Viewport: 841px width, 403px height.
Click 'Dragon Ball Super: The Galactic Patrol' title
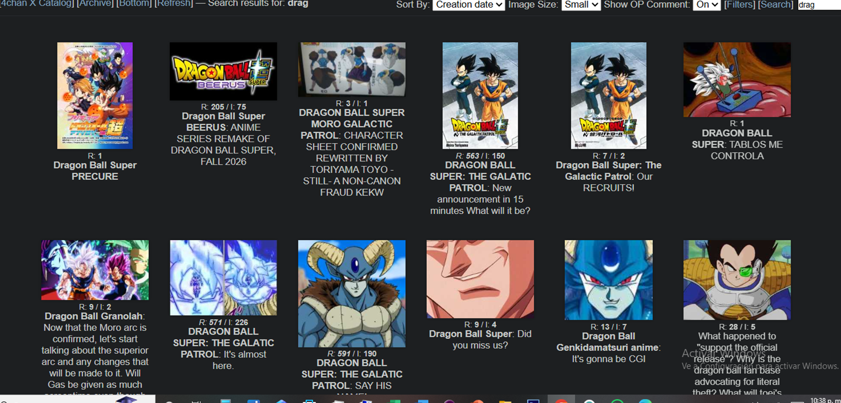click(609, 171)
